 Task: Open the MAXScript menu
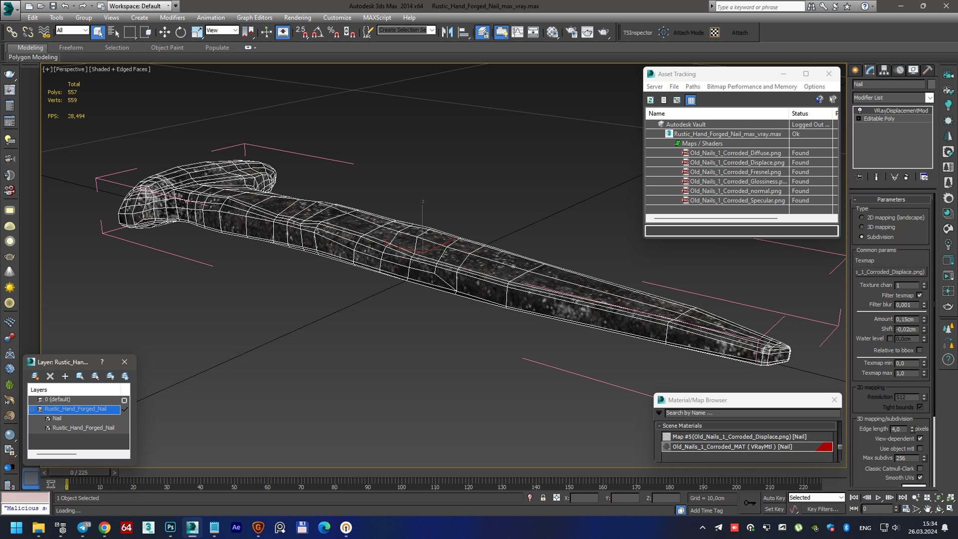(377, 17)
